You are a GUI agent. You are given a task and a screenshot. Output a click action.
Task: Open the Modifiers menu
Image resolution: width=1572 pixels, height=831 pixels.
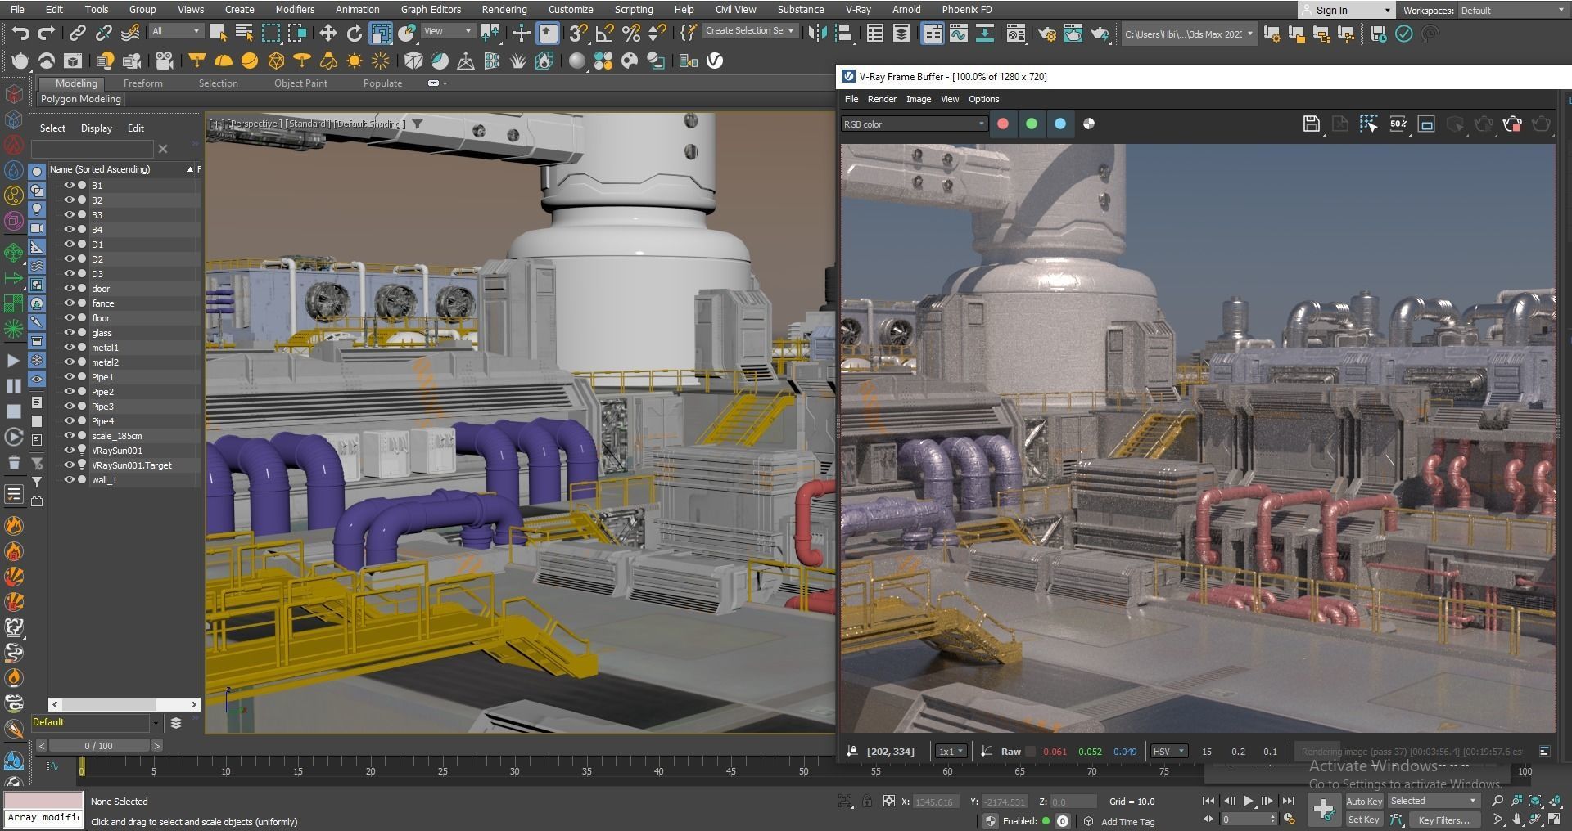pos(295,9)
